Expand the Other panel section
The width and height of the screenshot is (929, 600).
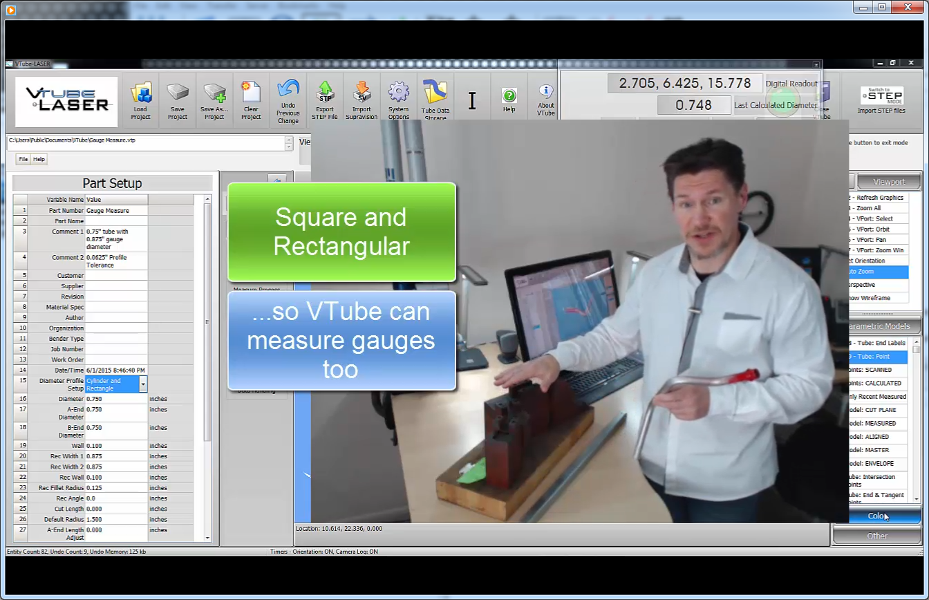click(876, 536)
